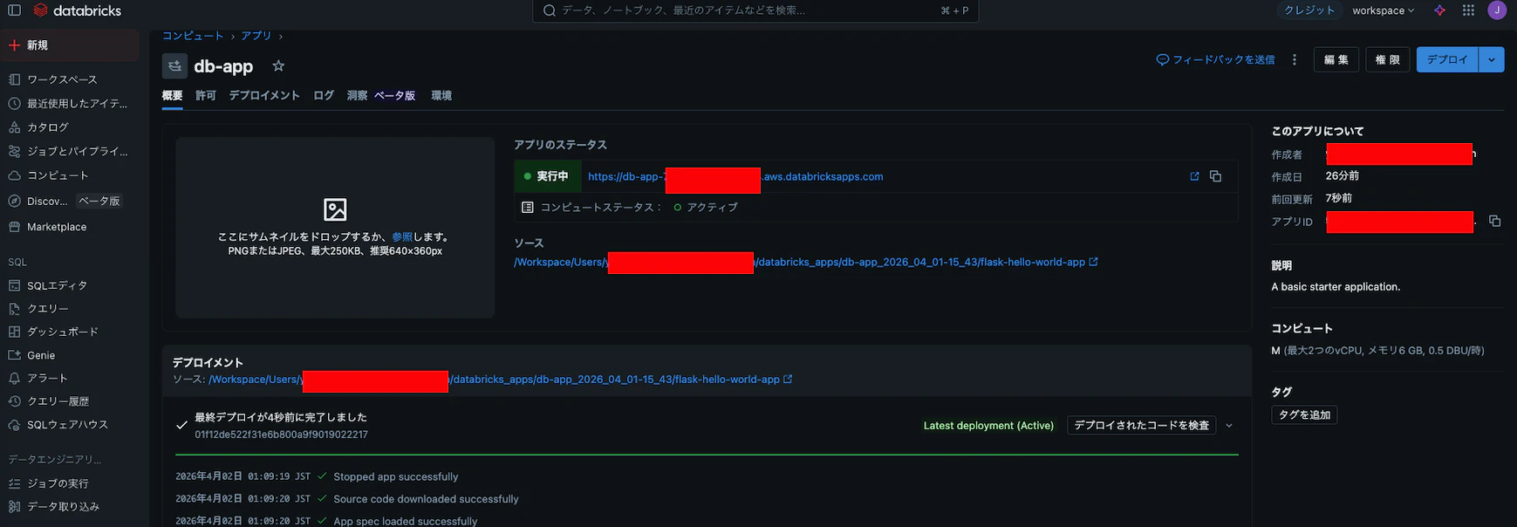Open the kebab menu next to feedback
The height and width of the screenshot is (527, 1517).
1295,59
